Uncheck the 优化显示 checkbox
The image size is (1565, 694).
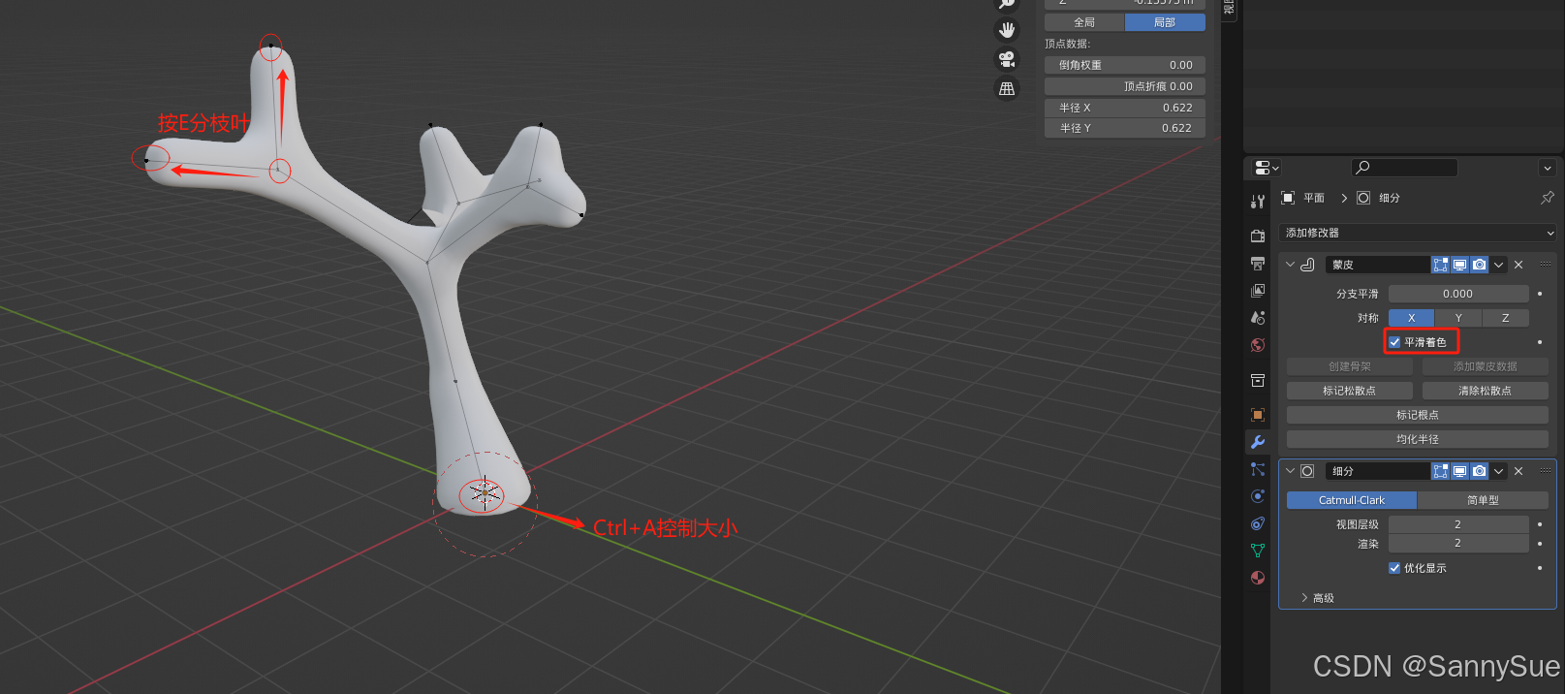point(1394,568)
